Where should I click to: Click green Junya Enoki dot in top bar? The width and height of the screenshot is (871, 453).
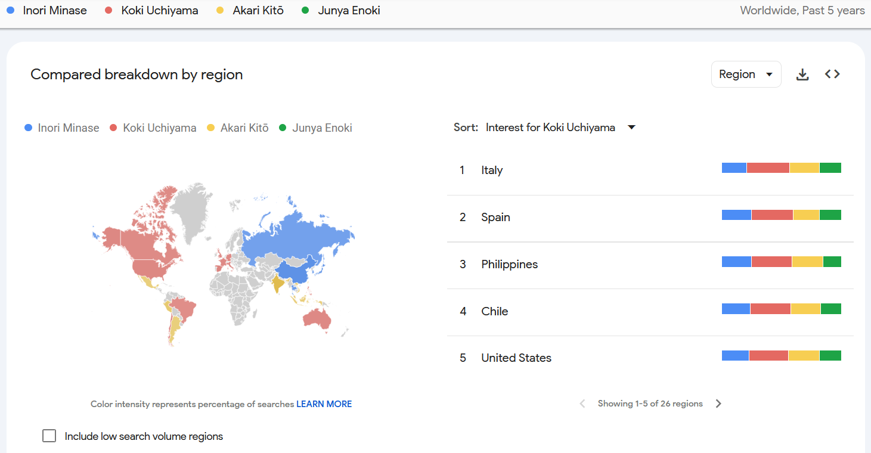tap(306, 10)
